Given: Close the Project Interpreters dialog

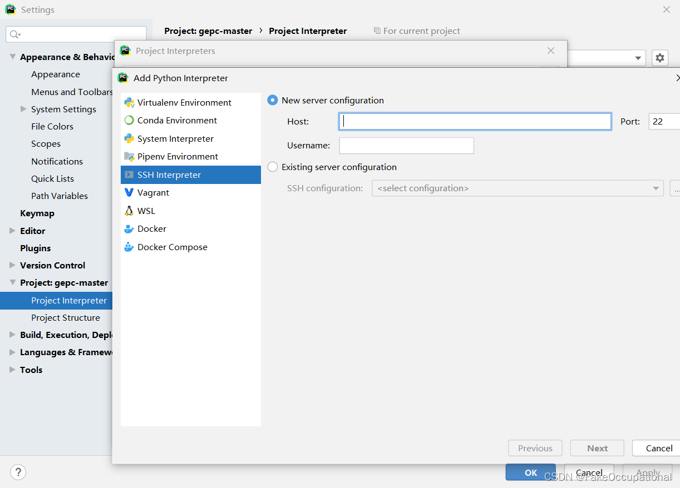Looking at the screenshot, I should coord(551,51).
